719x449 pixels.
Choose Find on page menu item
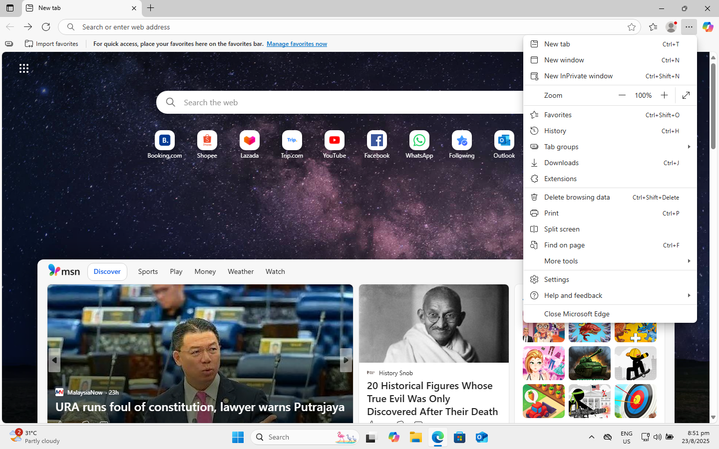(x=610, y=245)
